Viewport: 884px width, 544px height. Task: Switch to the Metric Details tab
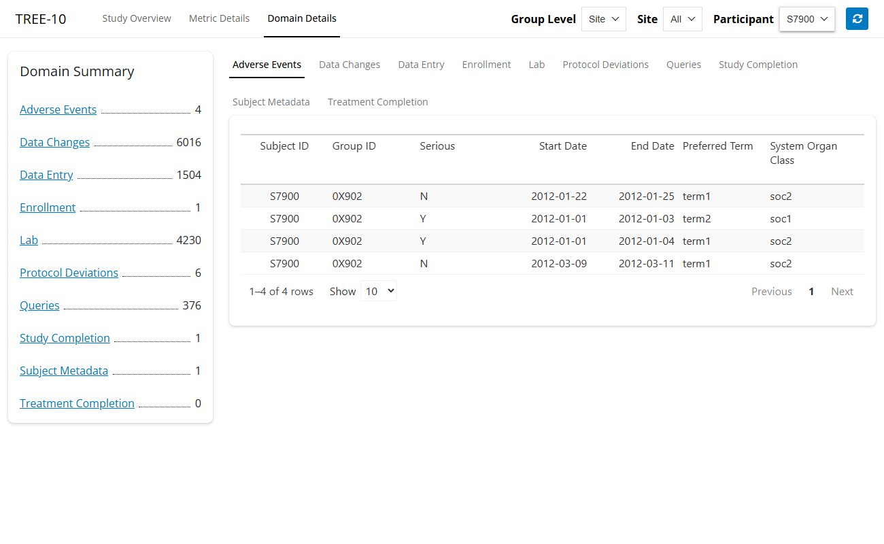219,18
